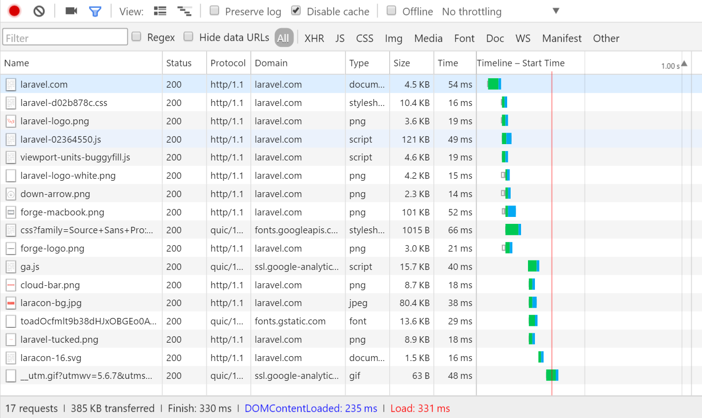
Task: Select the All filter type
Action: 284,38
